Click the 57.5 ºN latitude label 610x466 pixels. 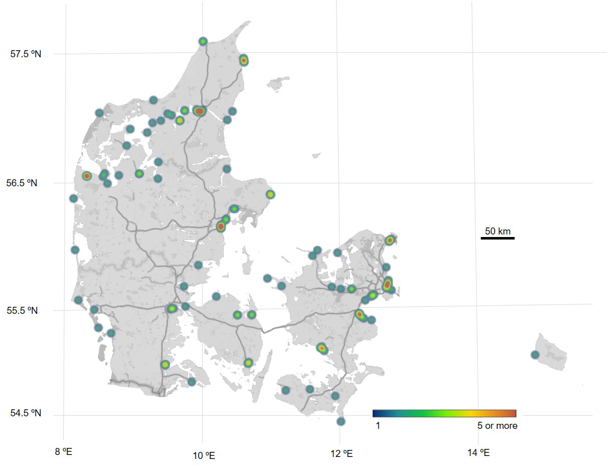(x=26, y=54)
